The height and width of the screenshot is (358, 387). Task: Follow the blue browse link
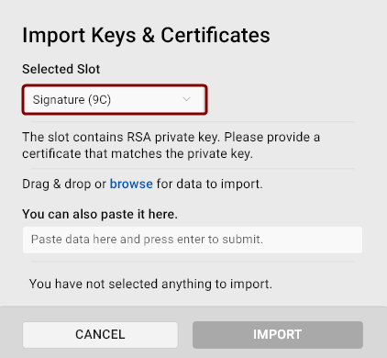pyautogui.click(x=131, y=184)
